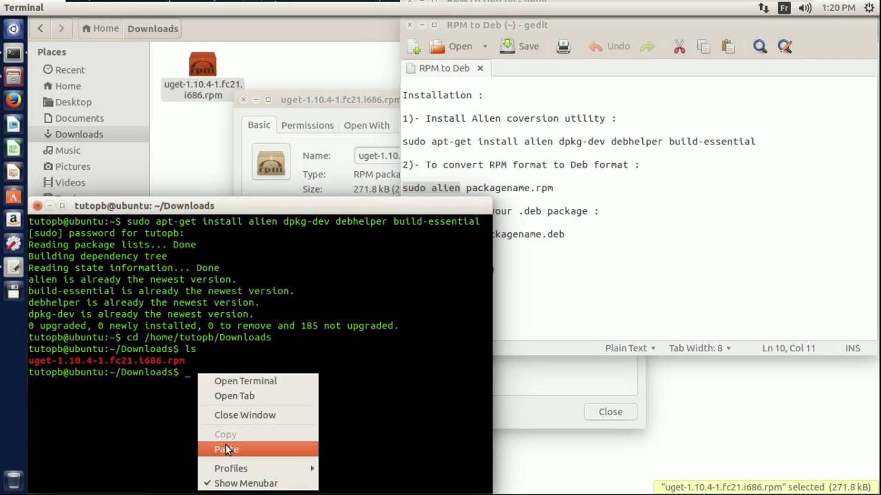The image size is (881, 495).
Task: Click the Open folder icon in gedit
Action: 438,46
